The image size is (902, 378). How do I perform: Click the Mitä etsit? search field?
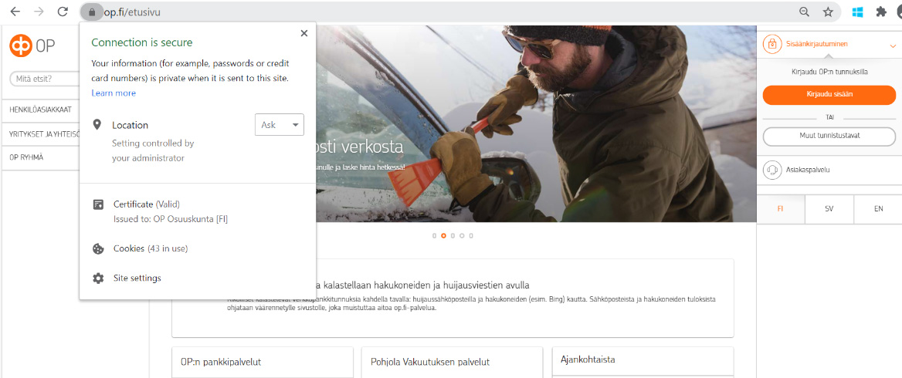tap(45, 79)
